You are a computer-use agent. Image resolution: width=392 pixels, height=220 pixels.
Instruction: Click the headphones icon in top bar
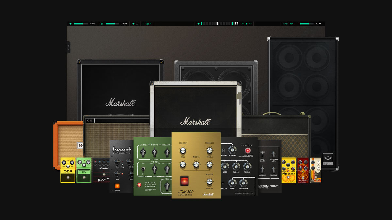point(137,24)
